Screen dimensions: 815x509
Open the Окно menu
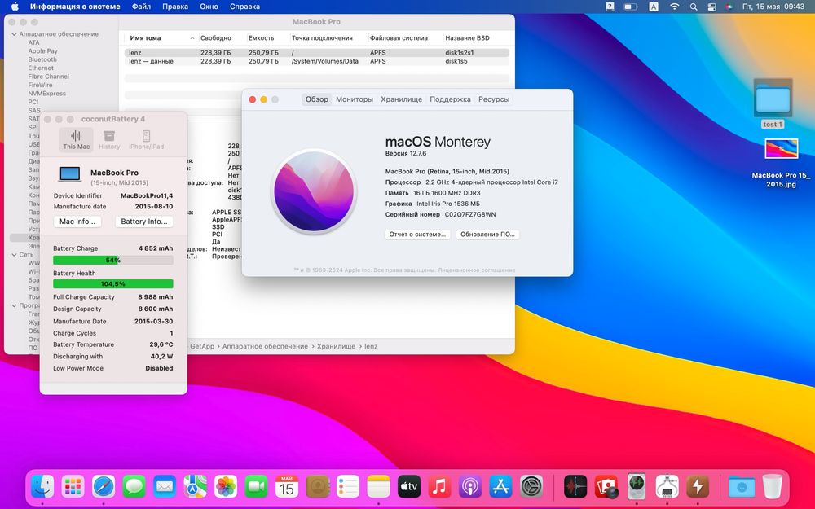click(x=209, y=7)
